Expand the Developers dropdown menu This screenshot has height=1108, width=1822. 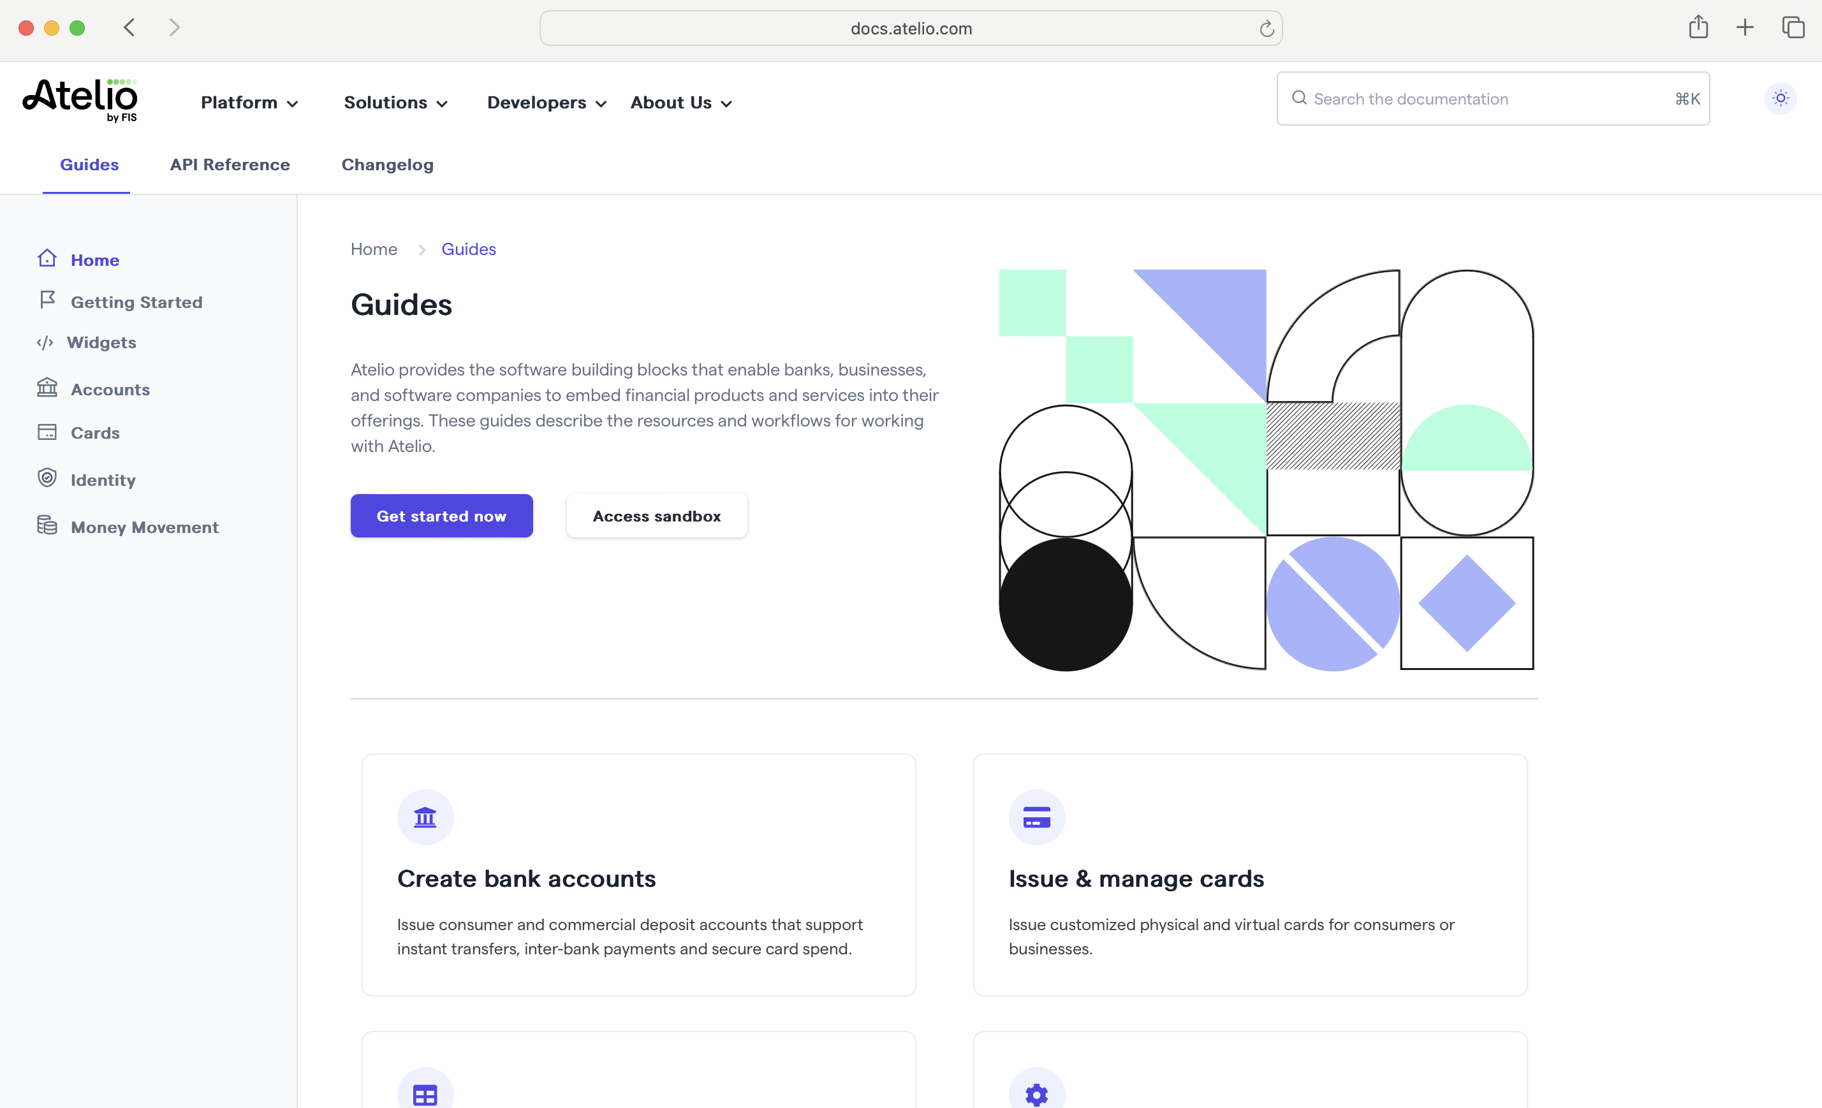(x=547, y=103)
